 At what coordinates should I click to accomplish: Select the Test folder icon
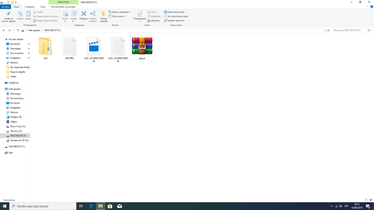(x=45, y=46)
